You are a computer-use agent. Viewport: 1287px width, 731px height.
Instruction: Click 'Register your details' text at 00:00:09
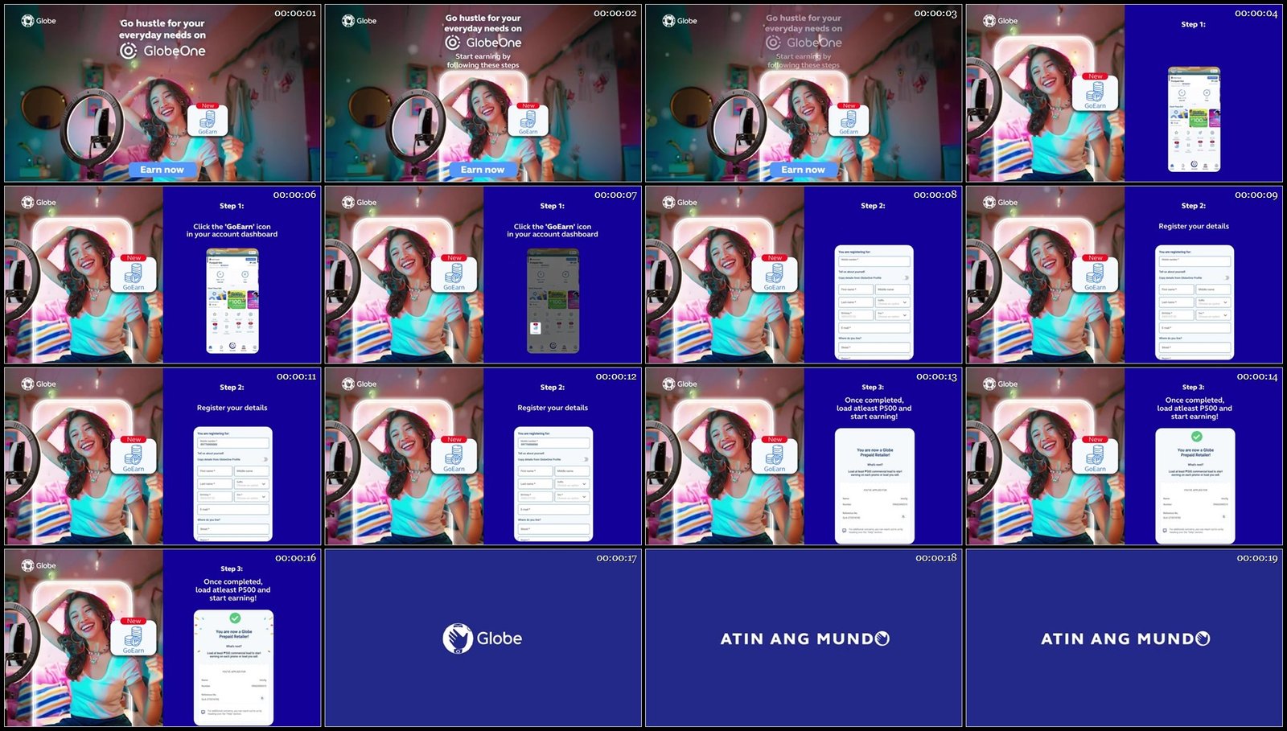(1194, 227)
